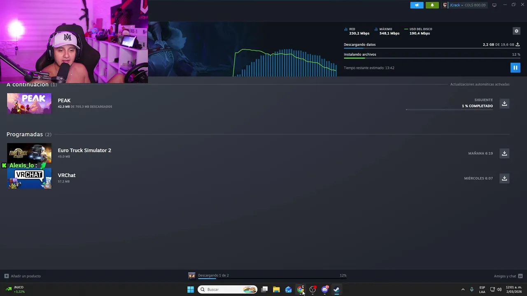Open Outlook mail from the taskbar

tap(288, 289)
